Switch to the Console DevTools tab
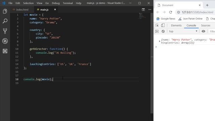 [x=191, y=26]
